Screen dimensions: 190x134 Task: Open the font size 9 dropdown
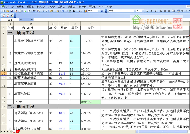point(143,11)
